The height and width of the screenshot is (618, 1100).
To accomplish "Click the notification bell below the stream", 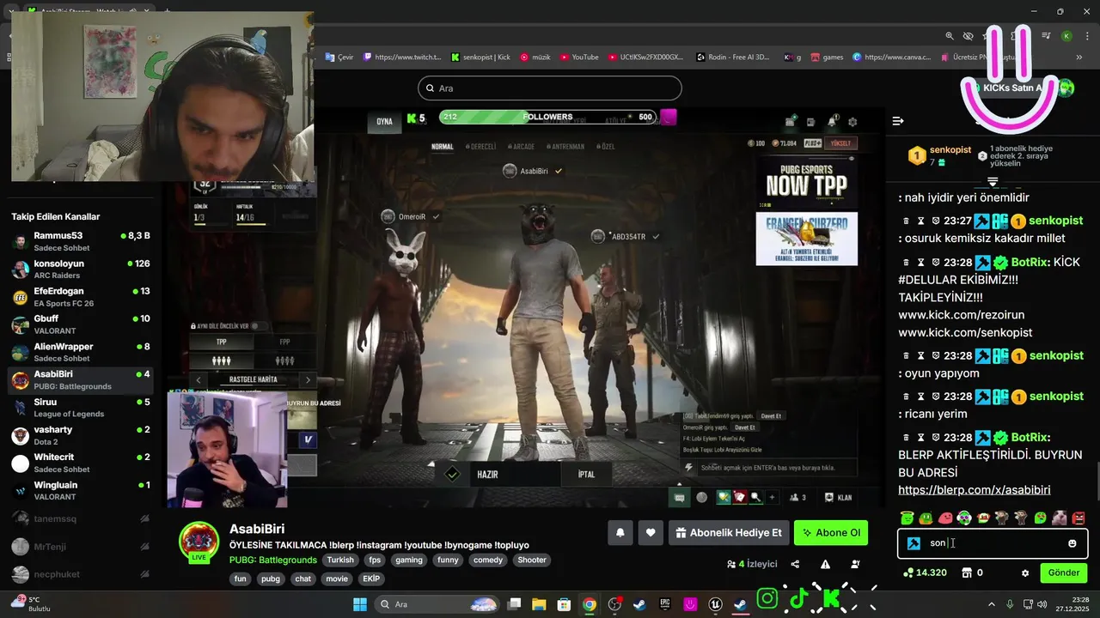I will 620,533.
